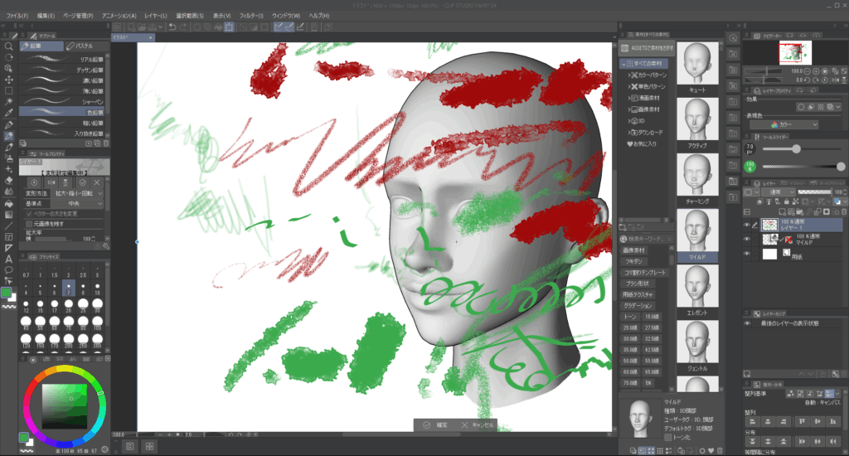Click the キャンセル button below canvas
The height and width of the screenshot is (456, 849).
tap(478, 424)
